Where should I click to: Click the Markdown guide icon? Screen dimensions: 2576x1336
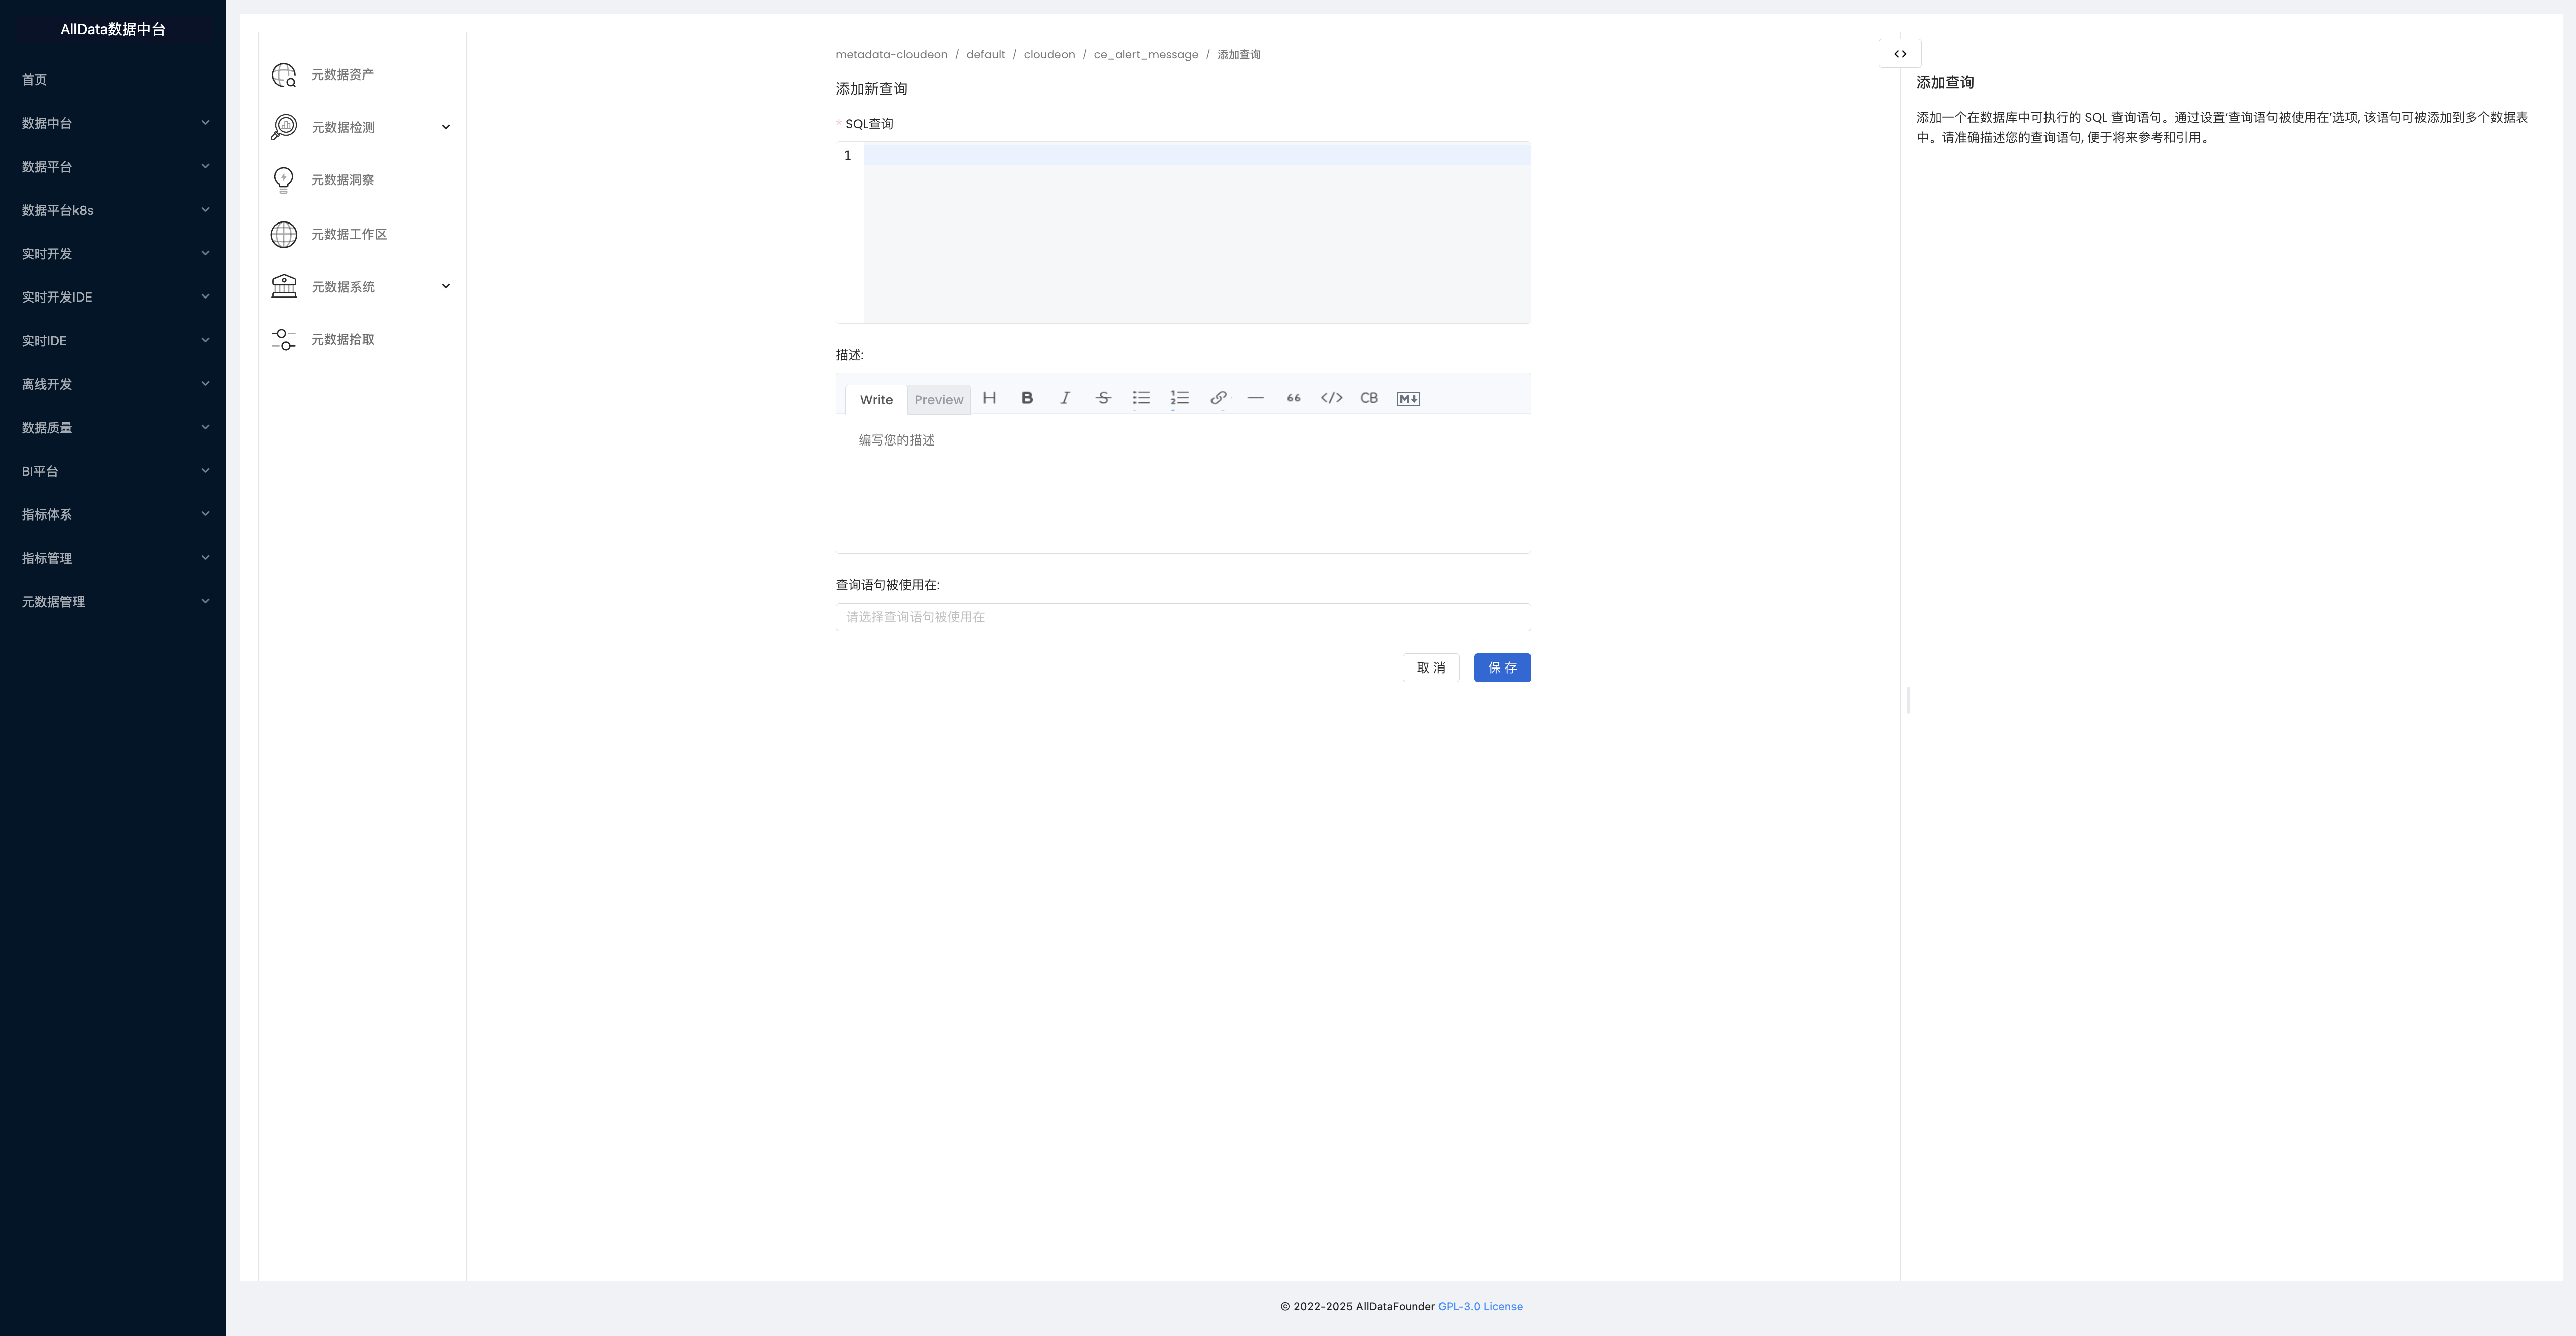coord(1408,398)
